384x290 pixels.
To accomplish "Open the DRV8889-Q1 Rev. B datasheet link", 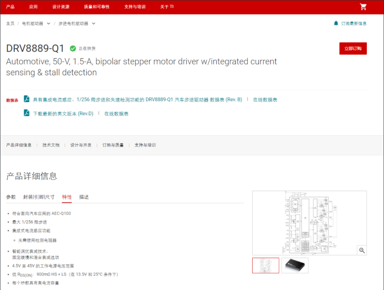I will (137, 100).
